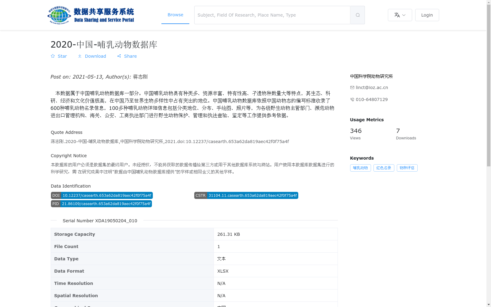Click the email envelope icon
This screenshot has height=307, width=491.
(x=352, y=87)
